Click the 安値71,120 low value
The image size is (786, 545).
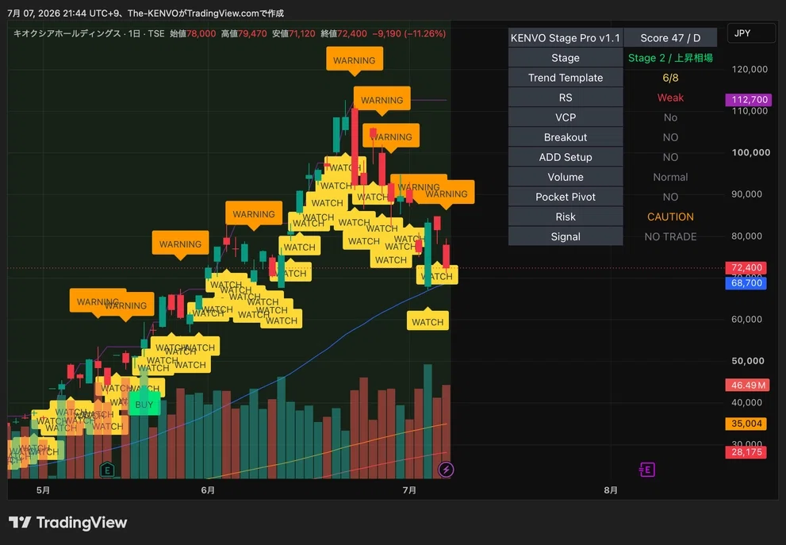click(x=293, y=33)
